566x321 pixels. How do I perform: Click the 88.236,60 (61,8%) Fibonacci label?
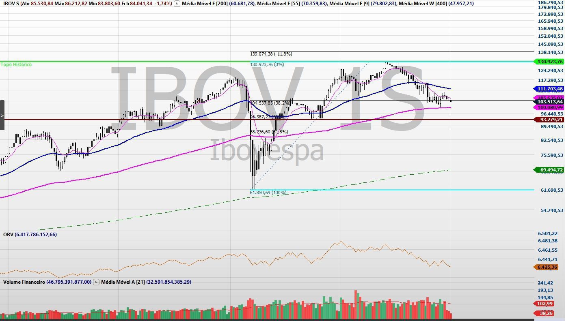269,132
